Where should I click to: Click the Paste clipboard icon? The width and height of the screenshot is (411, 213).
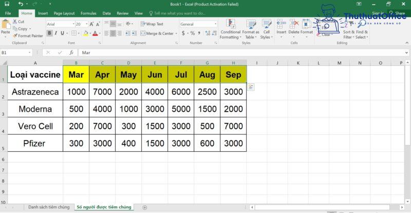click(6, 24)
